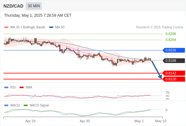Viewport: 186px width, 126px height.
Task: Click the RSI 70 level label
Action: point(167,93)
